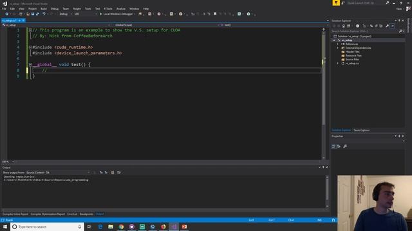
Task: Collapse the vs_setup project node
Action: point(334,40)
